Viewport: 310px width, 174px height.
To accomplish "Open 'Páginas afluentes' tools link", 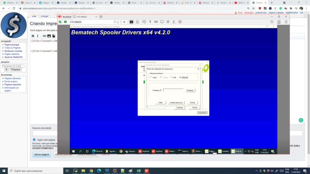I will click(x=12, y=78).
